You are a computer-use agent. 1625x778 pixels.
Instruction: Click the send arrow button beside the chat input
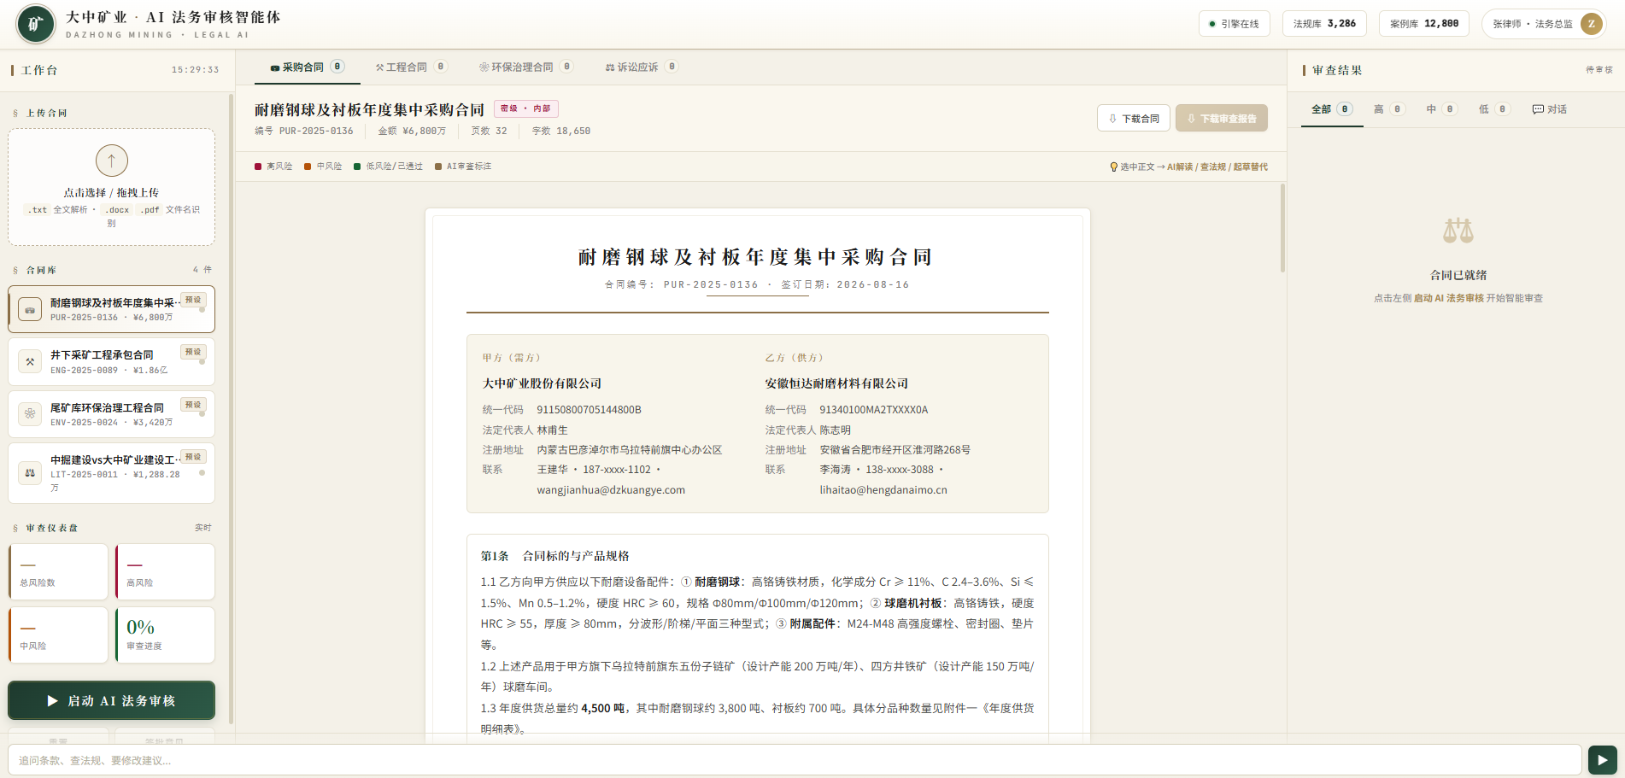(1603, 760)
